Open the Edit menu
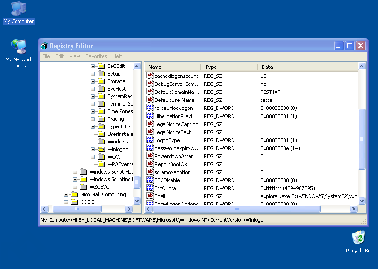 (x=60, y=56)
